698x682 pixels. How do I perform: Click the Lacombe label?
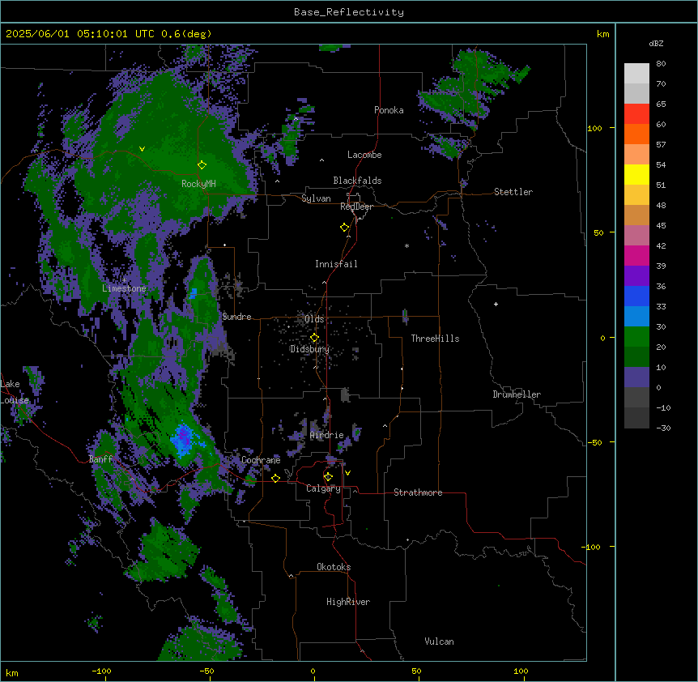coord(364,155)
